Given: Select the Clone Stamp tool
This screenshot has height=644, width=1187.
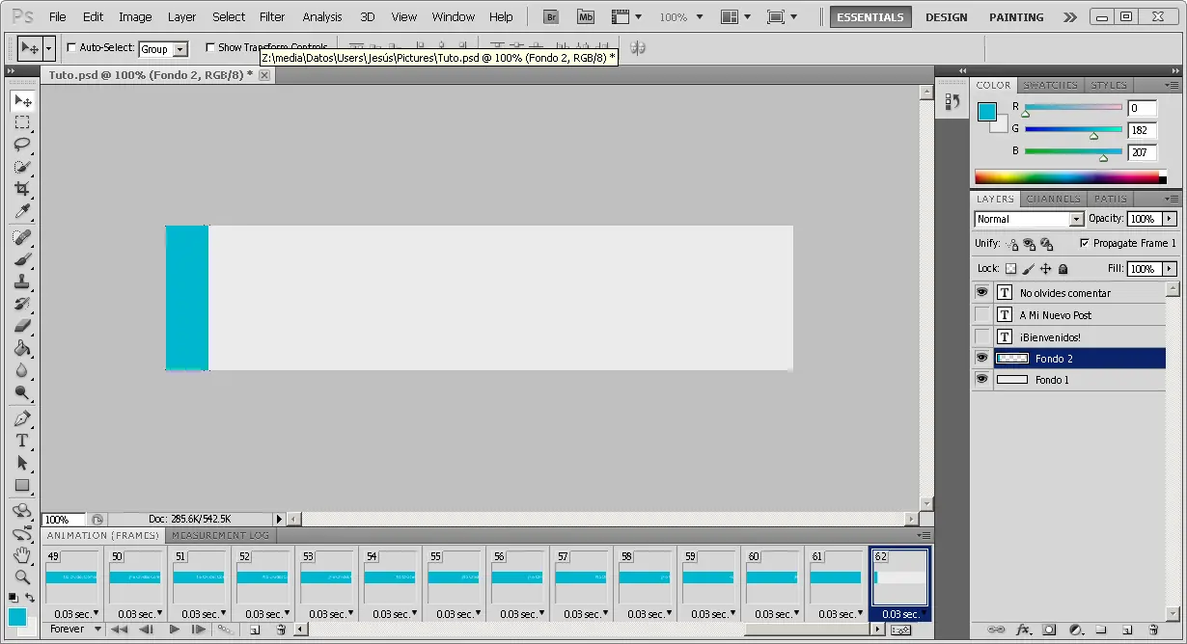Looking at the screenshot, I should (x=22, y=282).
